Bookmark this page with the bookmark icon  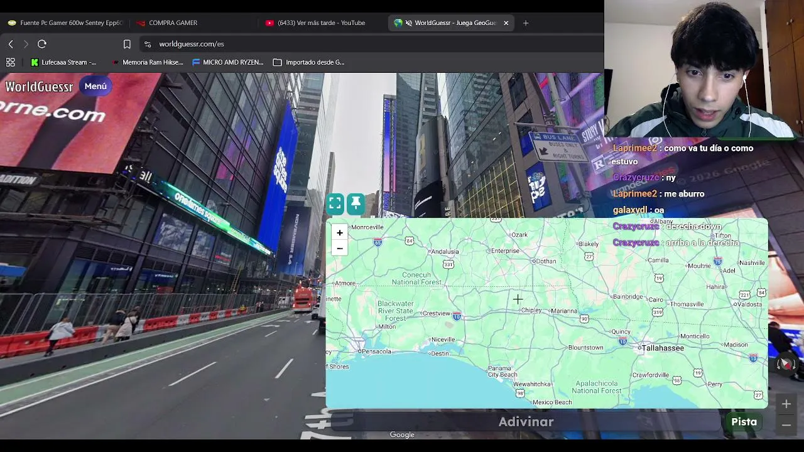127,44
